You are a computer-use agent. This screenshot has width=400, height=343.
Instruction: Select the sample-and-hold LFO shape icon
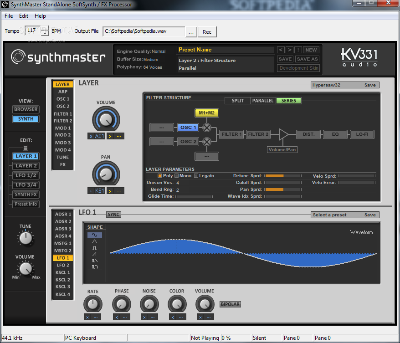tap(95, 267)
